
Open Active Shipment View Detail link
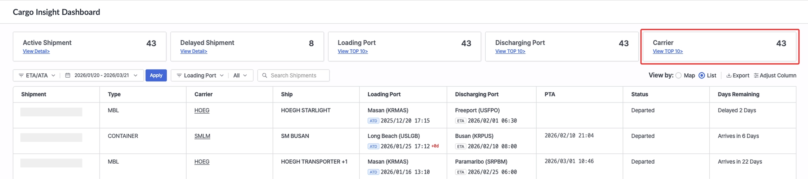[36, 51]
